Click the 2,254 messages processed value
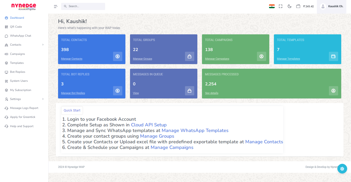 [211, 84]
